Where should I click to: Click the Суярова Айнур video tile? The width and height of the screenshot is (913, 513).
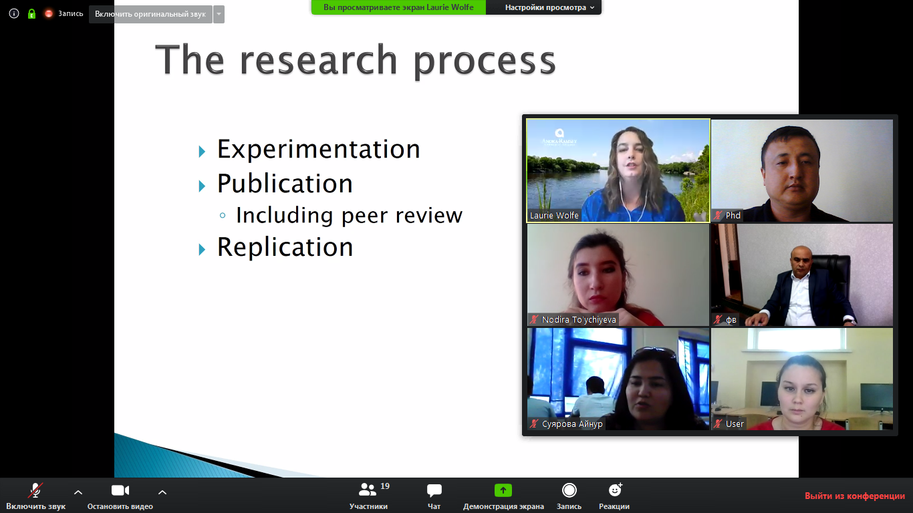click(x=618, y=379)
